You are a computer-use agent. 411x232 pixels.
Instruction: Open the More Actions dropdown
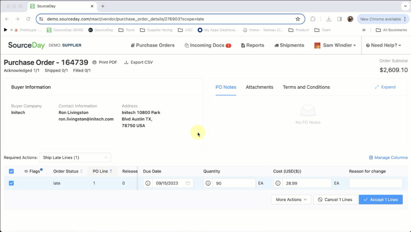tap(291, 199)
